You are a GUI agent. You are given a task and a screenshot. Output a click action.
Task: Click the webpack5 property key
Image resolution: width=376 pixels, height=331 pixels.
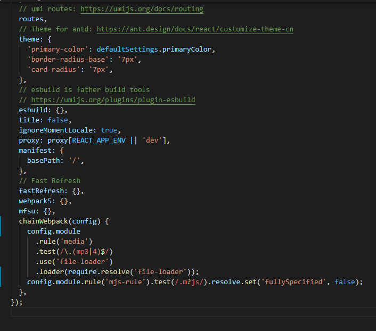pyautogui.click(x=35, y=201)
